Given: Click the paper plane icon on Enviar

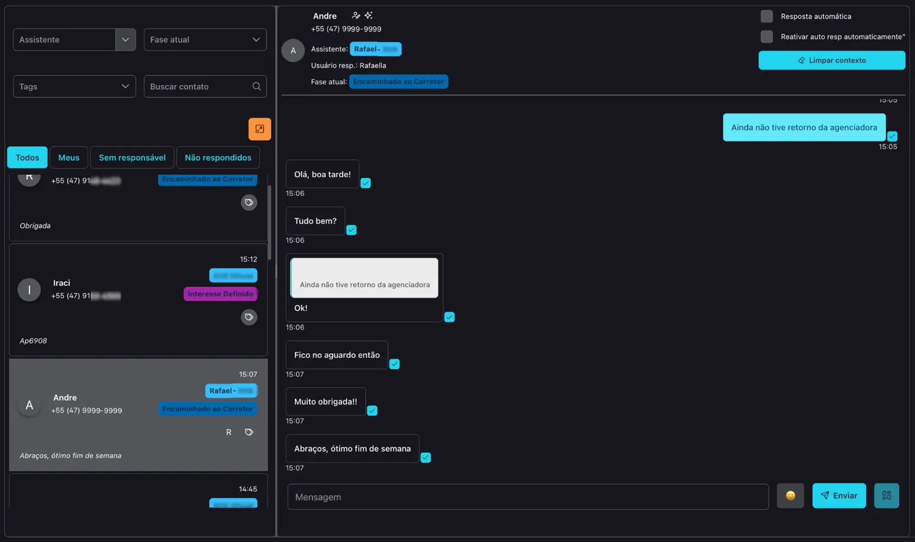Looking at the screenshot, I should [825, 496].
